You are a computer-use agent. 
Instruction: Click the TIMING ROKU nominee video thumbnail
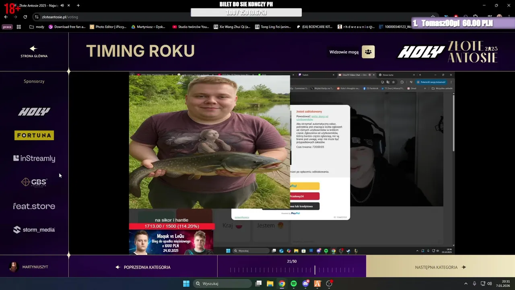(x=292, y=163)
